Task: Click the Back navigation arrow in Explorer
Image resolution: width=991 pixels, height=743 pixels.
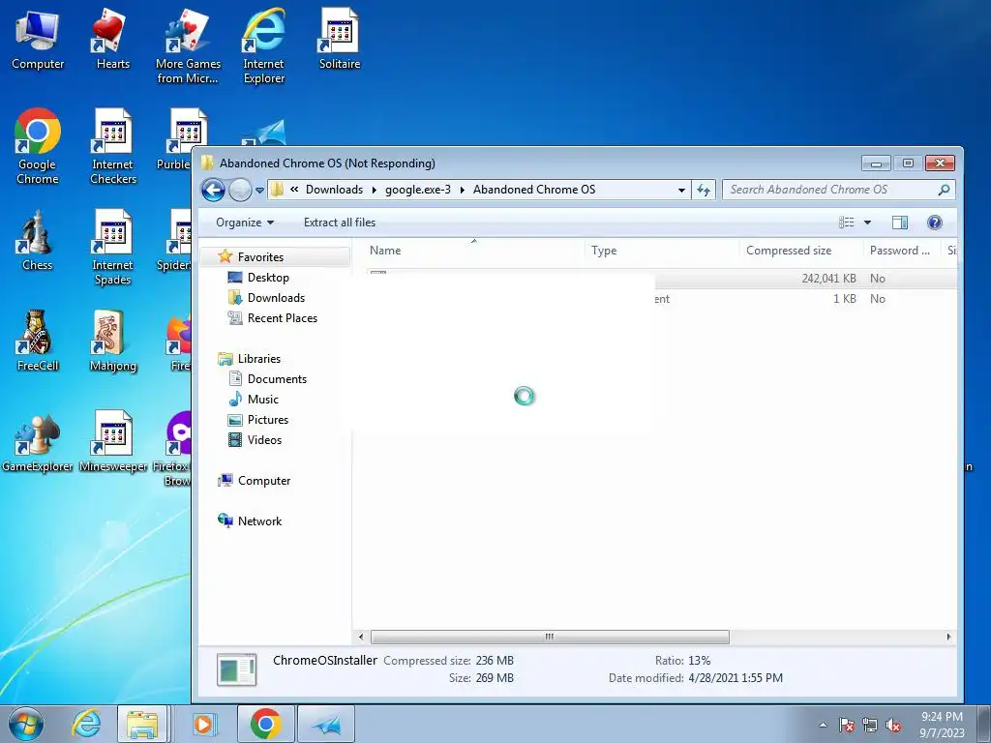Action: [x=213, y=190]
